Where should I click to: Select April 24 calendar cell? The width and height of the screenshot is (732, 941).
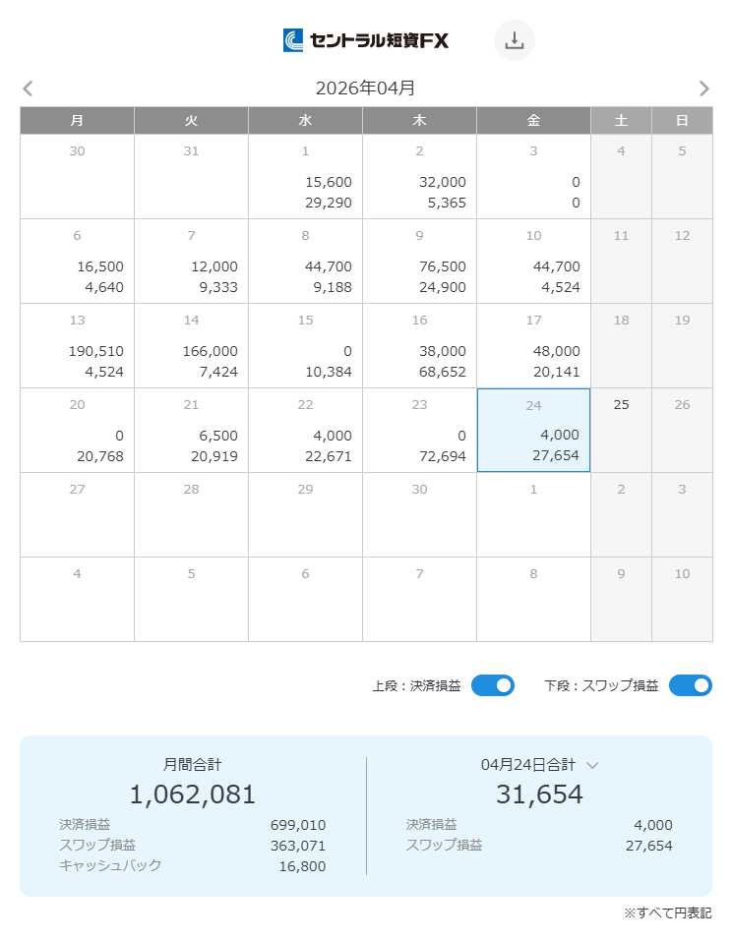pyautogui.click(x=533, y=431)
